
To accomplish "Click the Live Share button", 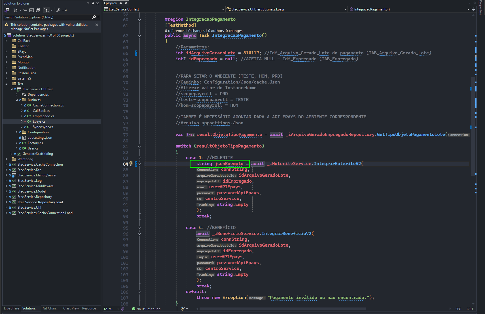I will pos(11,308).
